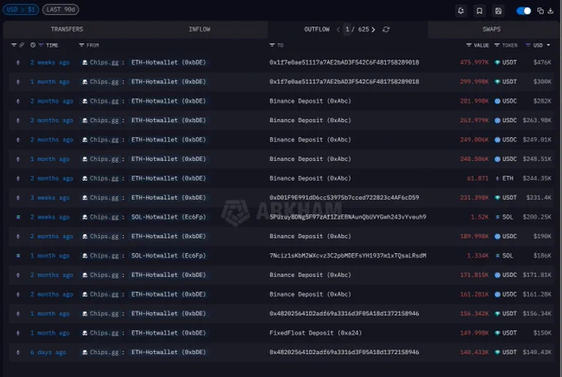
Task: Open the VALUE column filter
Action: pos(469,45)
